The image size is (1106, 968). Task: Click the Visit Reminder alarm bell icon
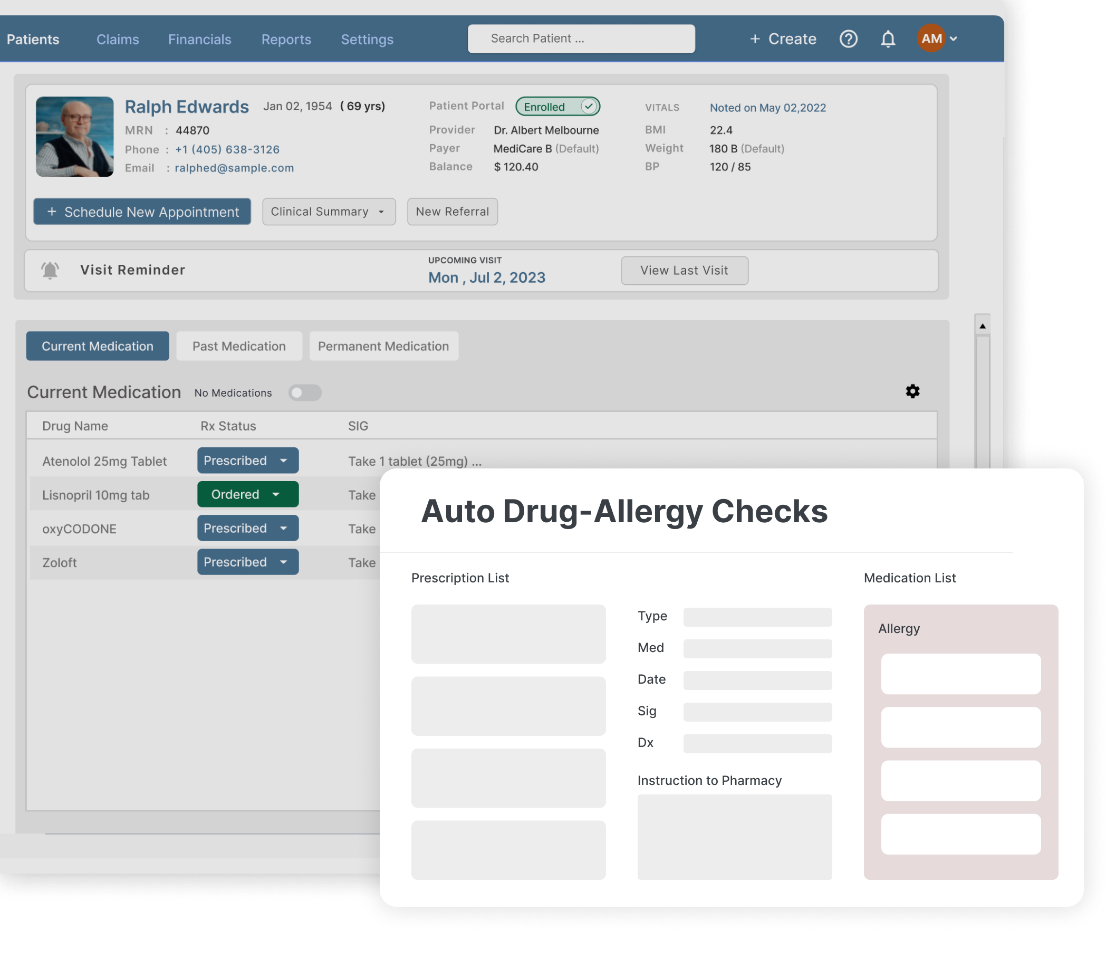[50, 270]
